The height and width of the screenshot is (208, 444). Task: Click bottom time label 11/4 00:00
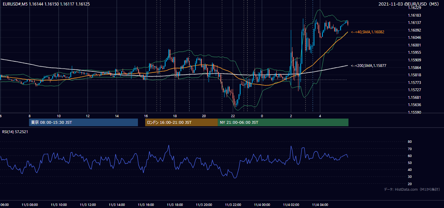(262, 205)
